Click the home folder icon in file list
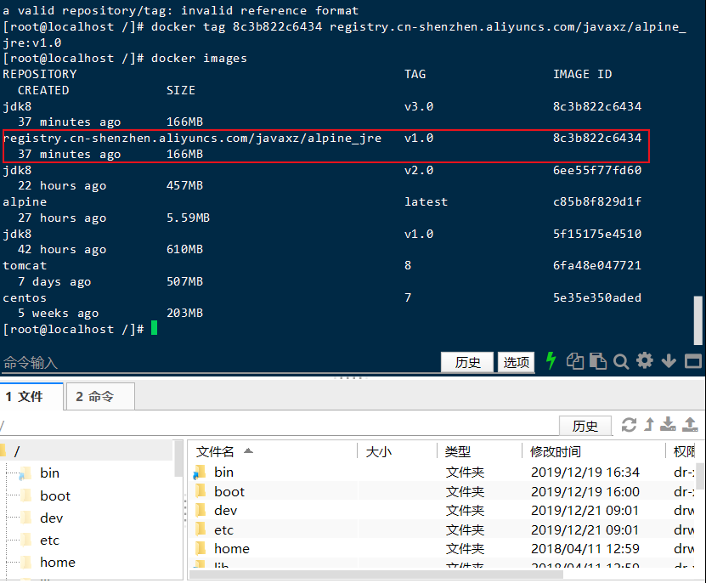This screenshot has height=583, width=706. [201, 549]
